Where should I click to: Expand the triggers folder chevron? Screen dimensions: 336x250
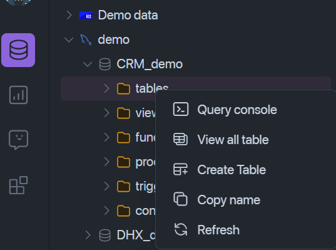tap(106, 186)
